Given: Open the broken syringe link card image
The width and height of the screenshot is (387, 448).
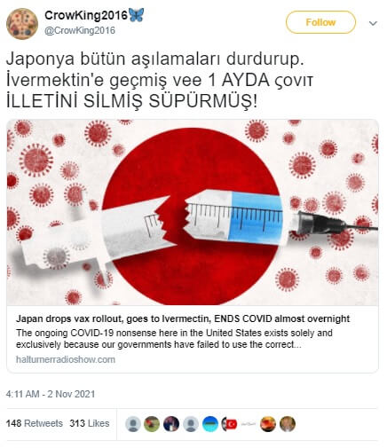Looking at the screenshot, I should [x=193, y=212].
